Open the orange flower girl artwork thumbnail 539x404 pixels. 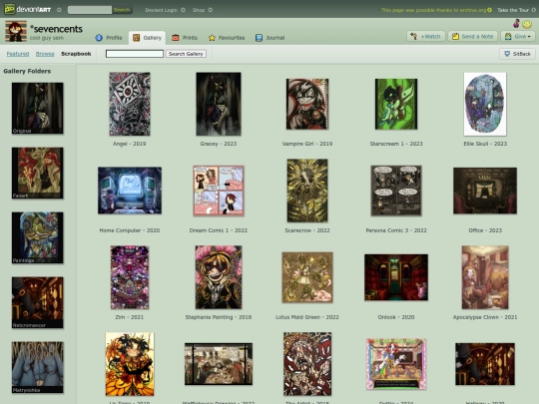(130, 364)
